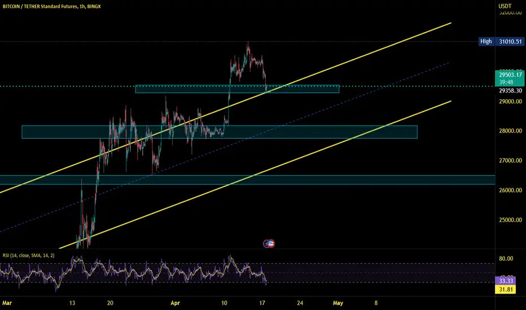Image resolution: width=526 pixels, height=310 pixels.
Task: Click the 29358.30 price label
Action: 510,91
